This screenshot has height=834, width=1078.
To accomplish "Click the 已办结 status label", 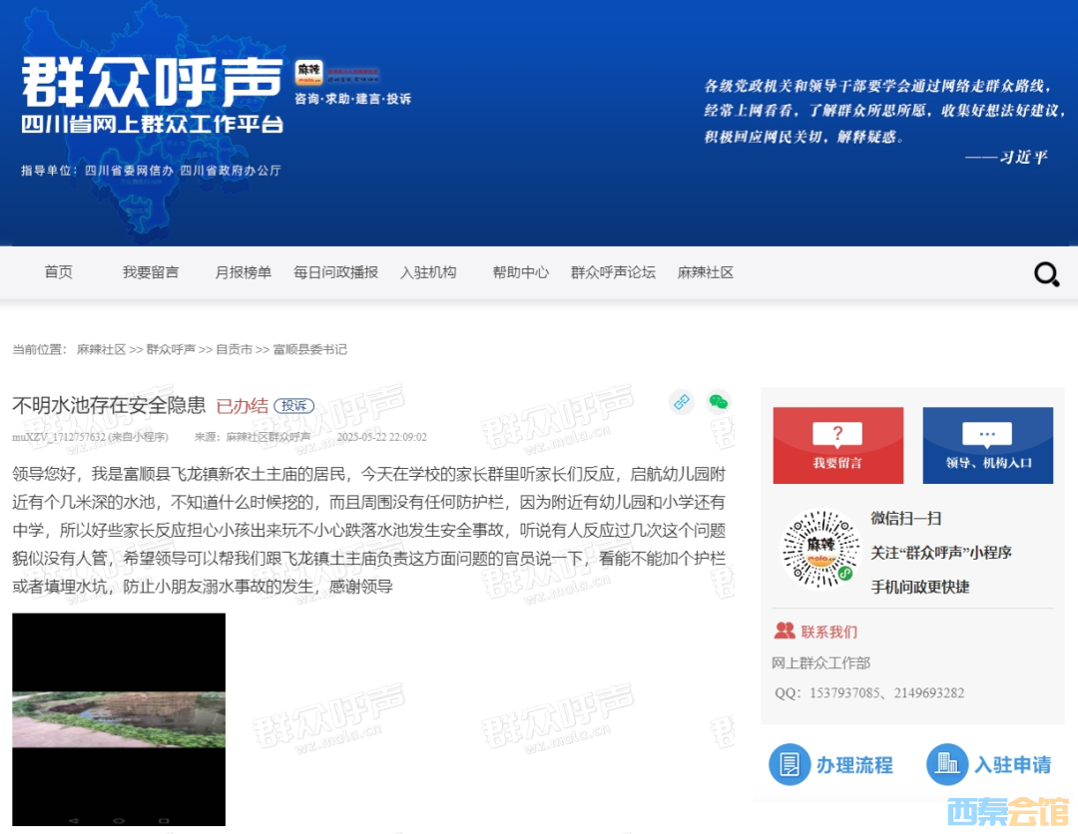I will coord(242,406).
